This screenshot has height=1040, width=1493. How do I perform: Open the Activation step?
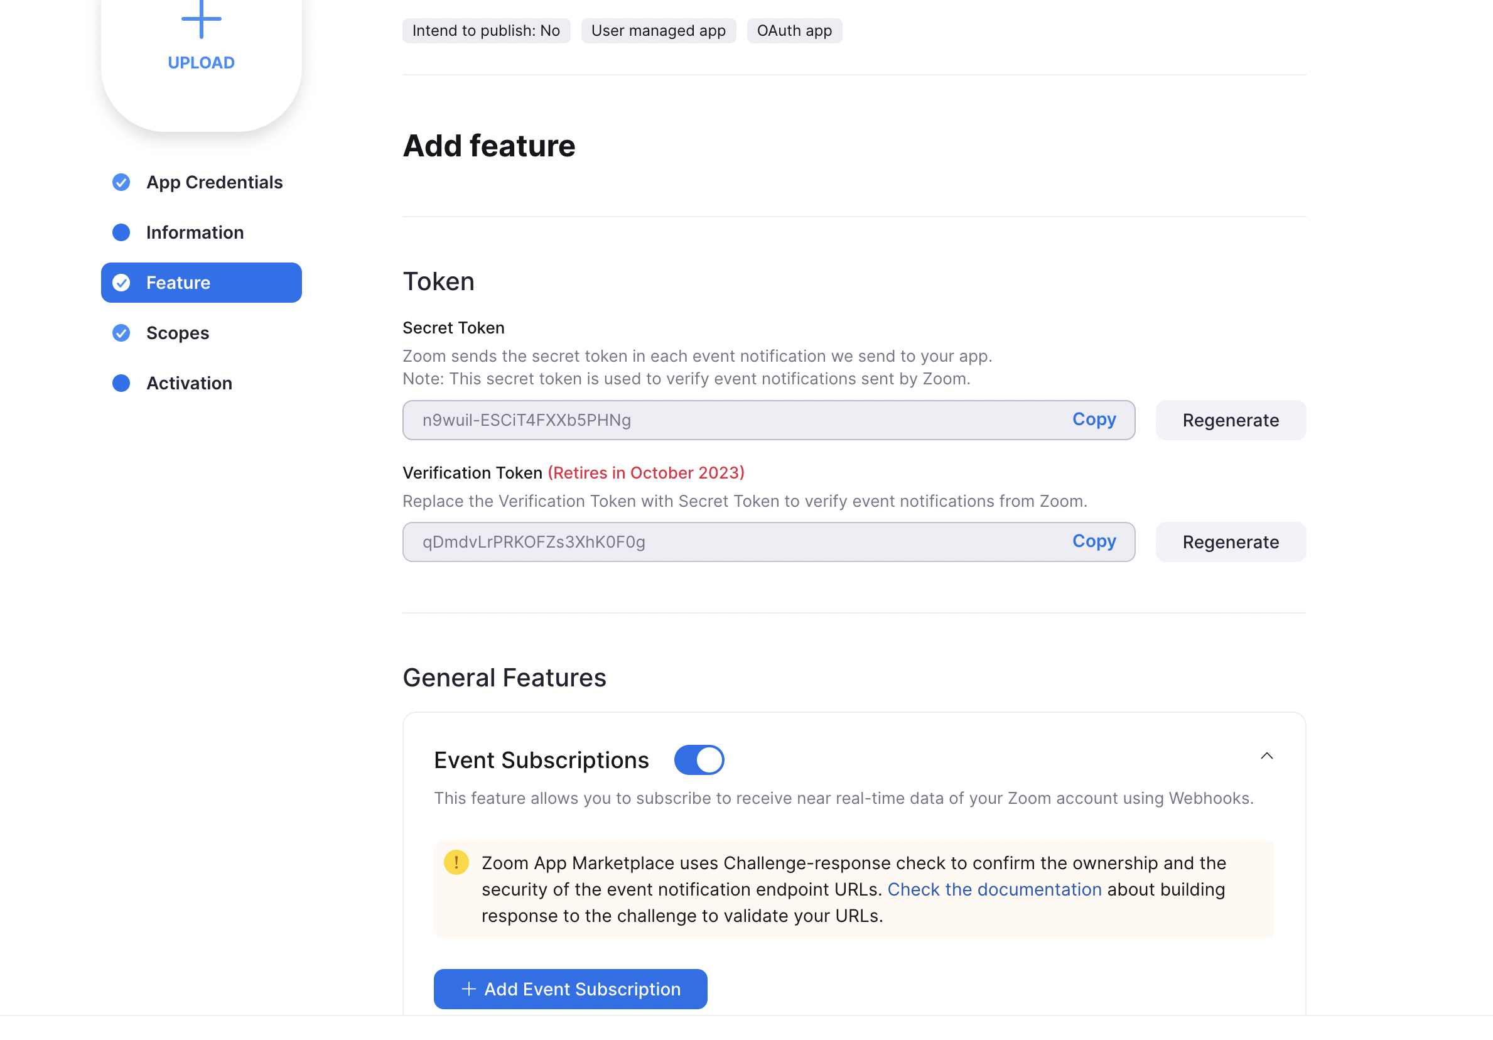pyautogui.click(x=188, y=383)
